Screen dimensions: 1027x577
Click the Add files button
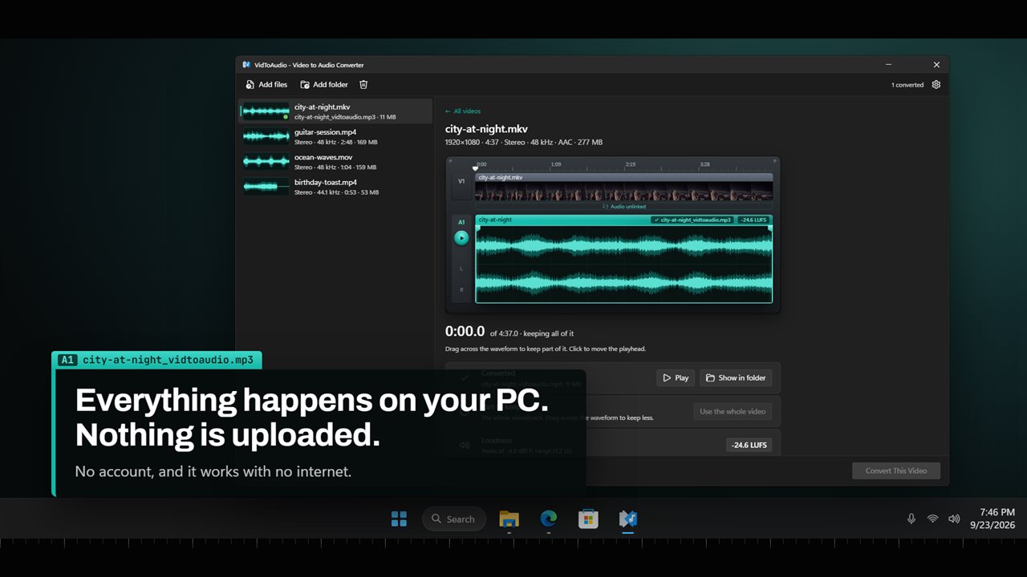(x=266, y=84)
